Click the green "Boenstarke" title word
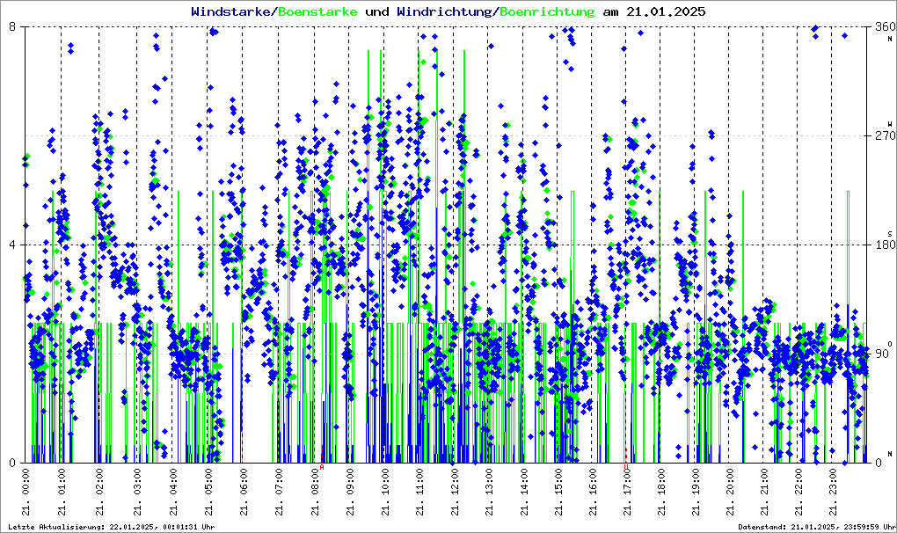 [x=317, y=12]
